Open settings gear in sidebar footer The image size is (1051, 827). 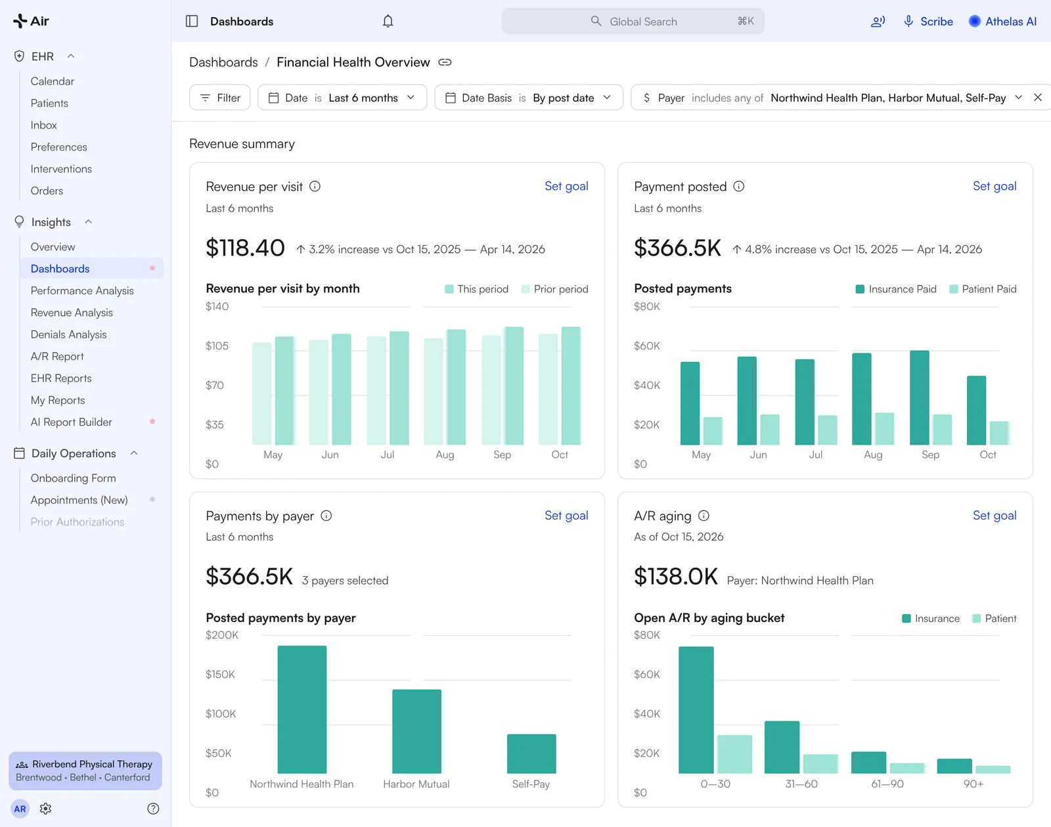tap(45, 809)
